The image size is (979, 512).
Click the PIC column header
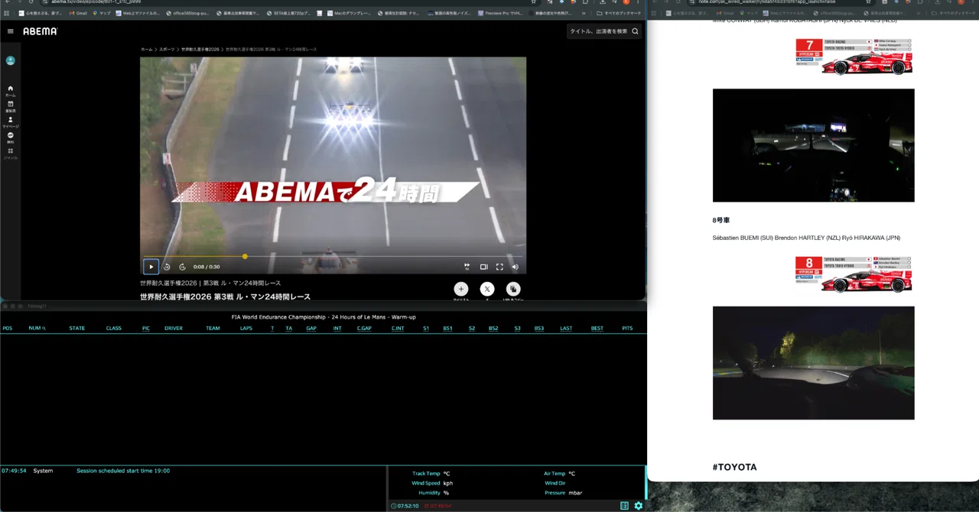pyautogui.click(x=145, y=328)
